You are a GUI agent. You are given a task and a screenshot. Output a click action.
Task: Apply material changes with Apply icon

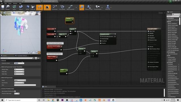pos(14,8)
